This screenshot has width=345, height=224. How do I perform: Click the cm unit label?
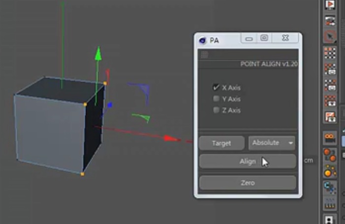pyautogui.click(x=308, y=160)
